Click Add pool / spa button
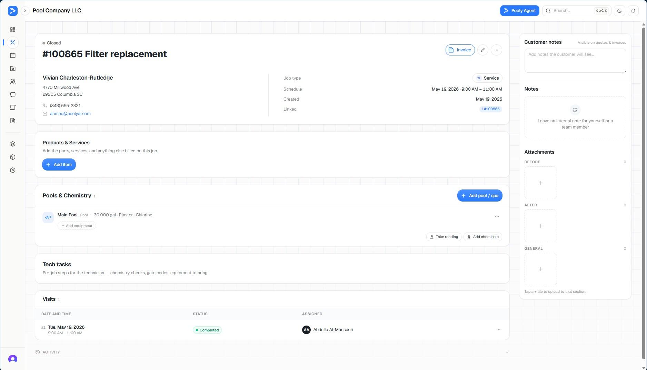Image resolution: width=647 pixels, height=370 pixels. (480, 196)
